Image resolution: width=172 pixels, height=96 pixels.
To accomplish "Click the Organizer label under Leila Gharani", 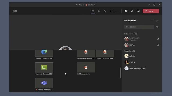I will point(132,40).
